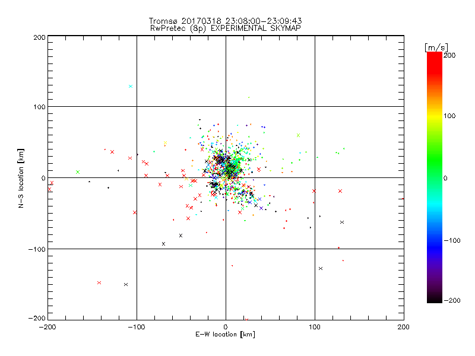Click the x-axis "200" tick label

click(404, 327)
